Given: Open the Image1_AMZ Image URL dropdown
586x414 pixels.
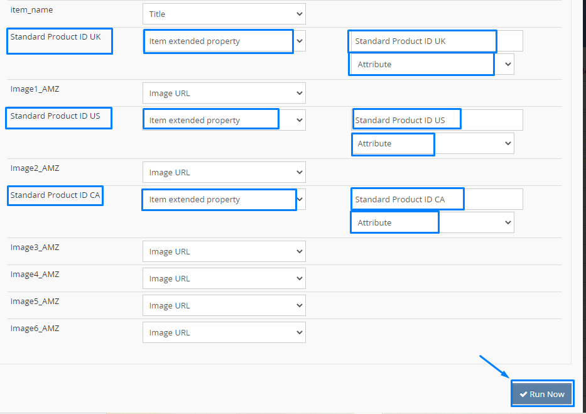Looking at the screenshot, I should 224,93.
